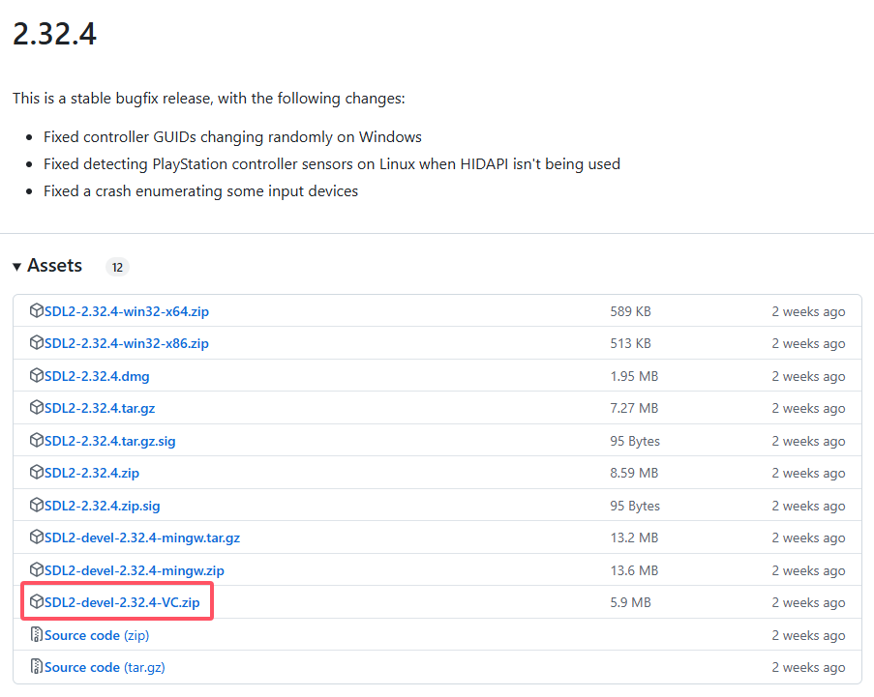The width and height of the screenshot is (874, 697).
Task: Select the 513 KB size text
Action: click(x=630, y=343)
